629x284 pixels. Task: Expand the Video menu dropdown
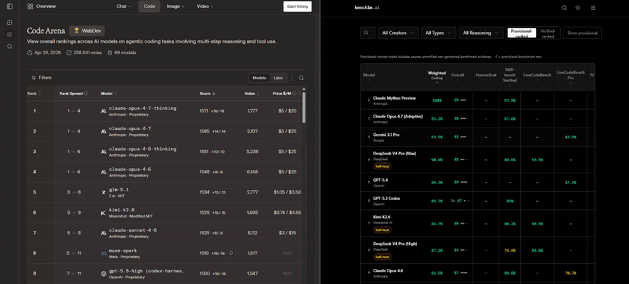coord(205,6)
